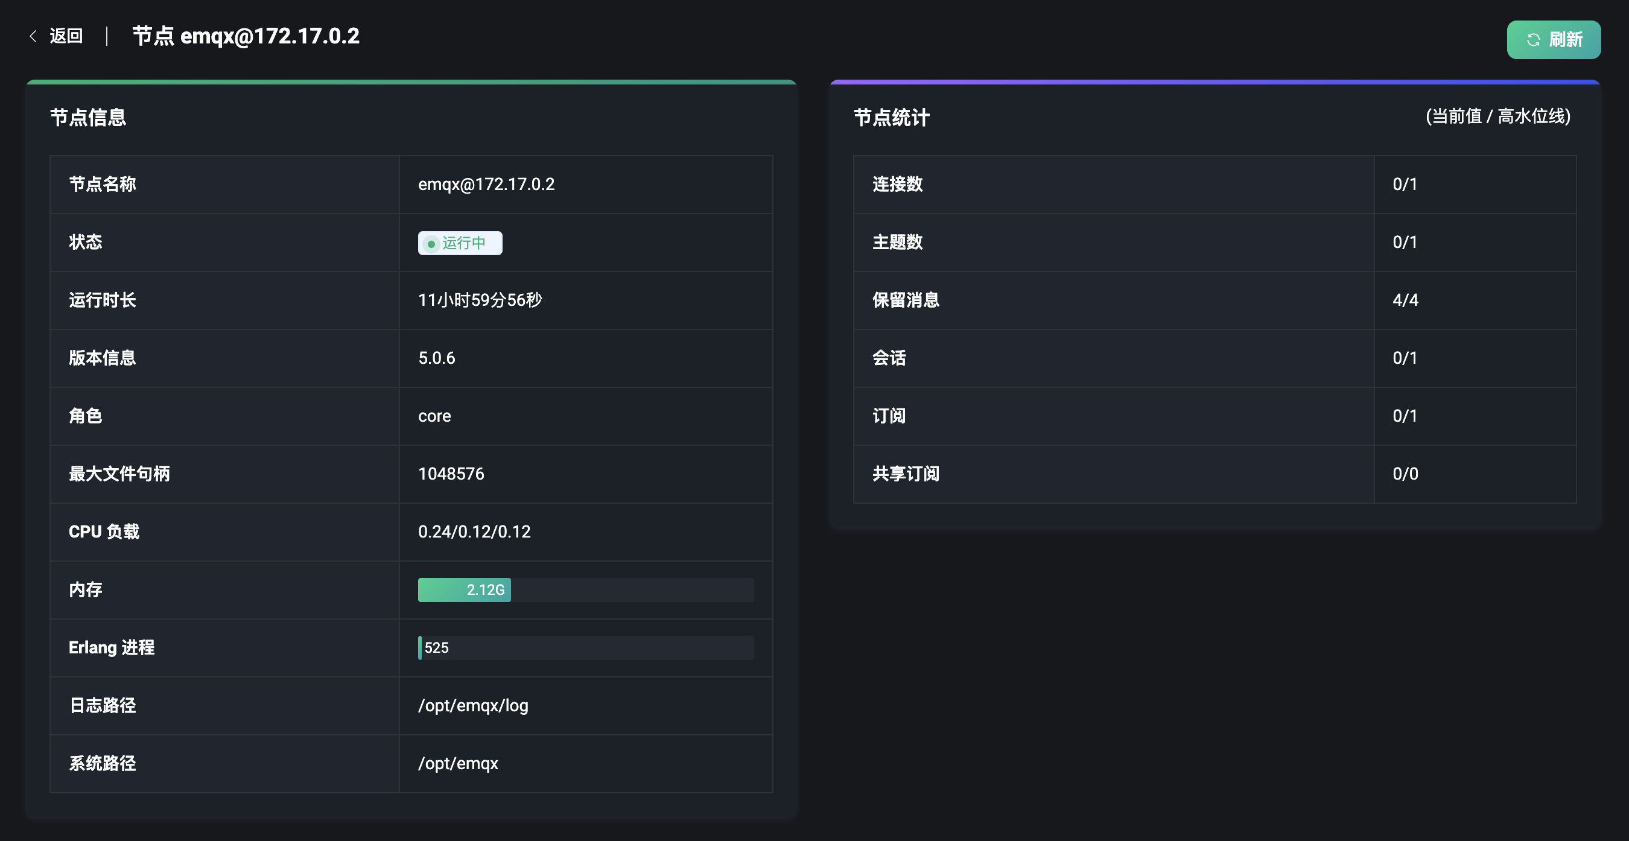Click the page title 节点 emqx@172.17.0.2
This screenshot has width=1629, height=841.
click(x=246, y=36)
